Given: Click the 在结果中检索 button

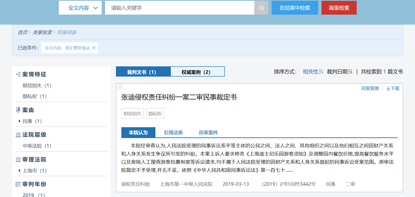Looking at the screenshot, I should pos(295,8).
